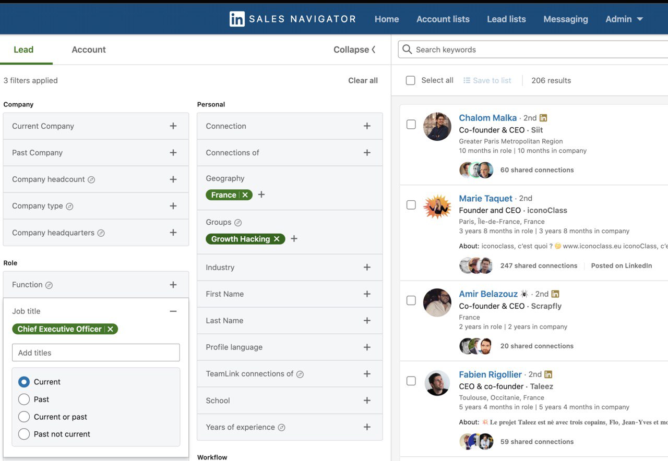Clear all applied filters
The width and height of the screenshot is (668, 461).
363,80
